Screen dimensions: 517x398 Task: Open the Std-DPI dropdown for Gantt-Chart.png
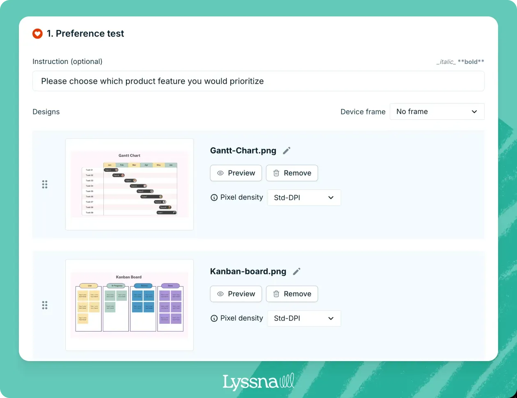click(304, 197)
